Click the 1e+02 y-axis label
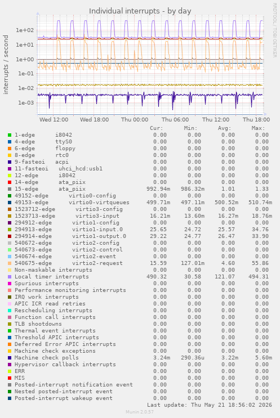 coord(25,30)
